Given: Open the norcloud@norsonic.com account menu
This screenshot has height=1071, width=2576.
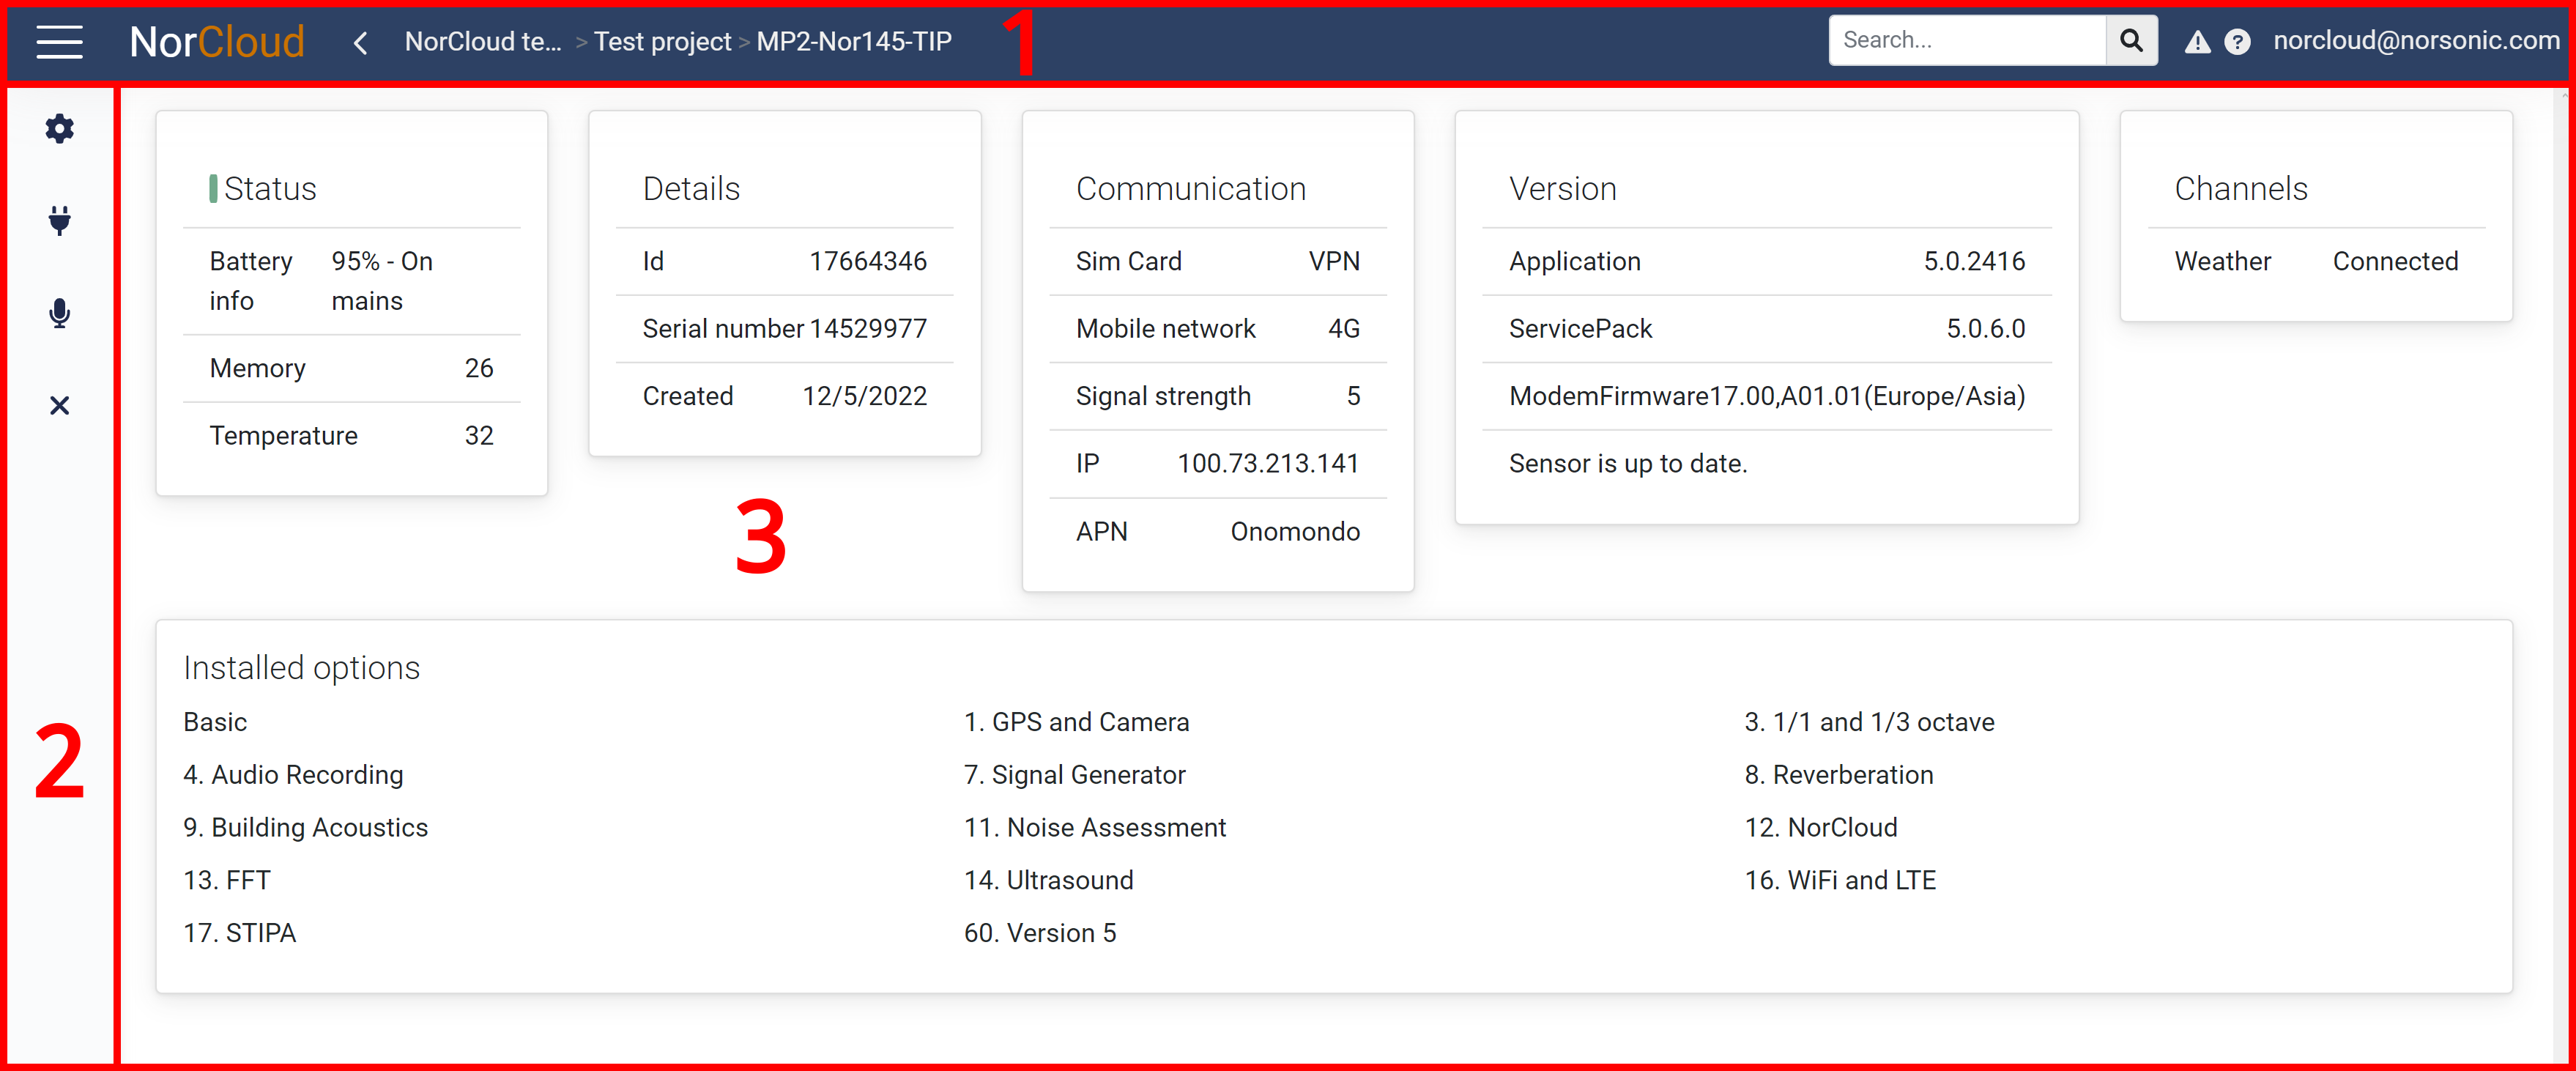Looking at the screenshot, I should coord(2416,40).
